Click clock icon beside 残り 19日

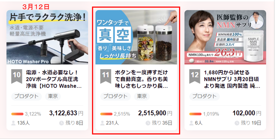[237, 123]
